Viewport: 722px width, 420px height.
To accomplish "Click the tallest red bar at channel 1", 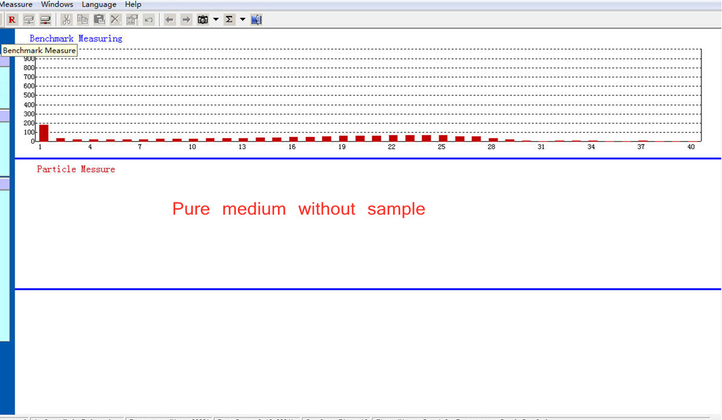I will [x=44, y=133].
